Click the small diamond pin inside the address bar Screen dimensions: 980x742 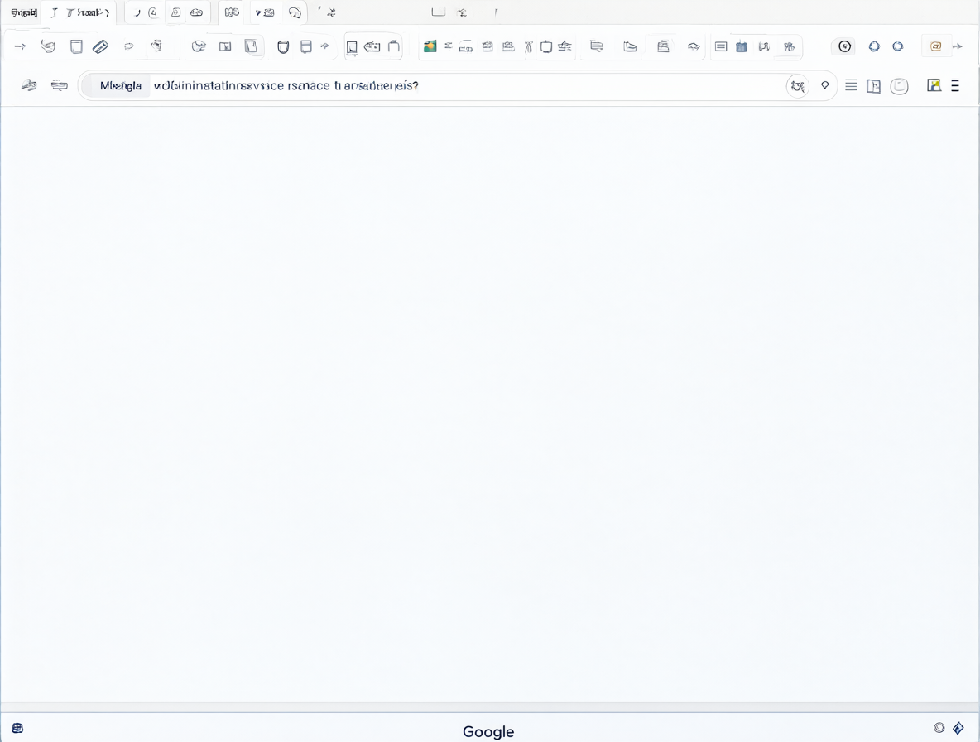[825, 85]
